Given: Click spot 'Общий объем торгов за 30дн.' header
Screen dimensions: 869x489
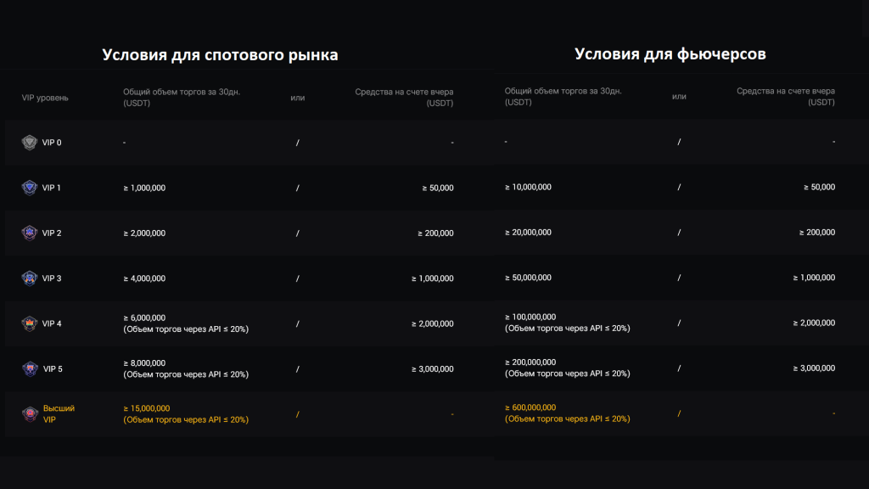Looking at the screenshot, I should coord(182,92).
